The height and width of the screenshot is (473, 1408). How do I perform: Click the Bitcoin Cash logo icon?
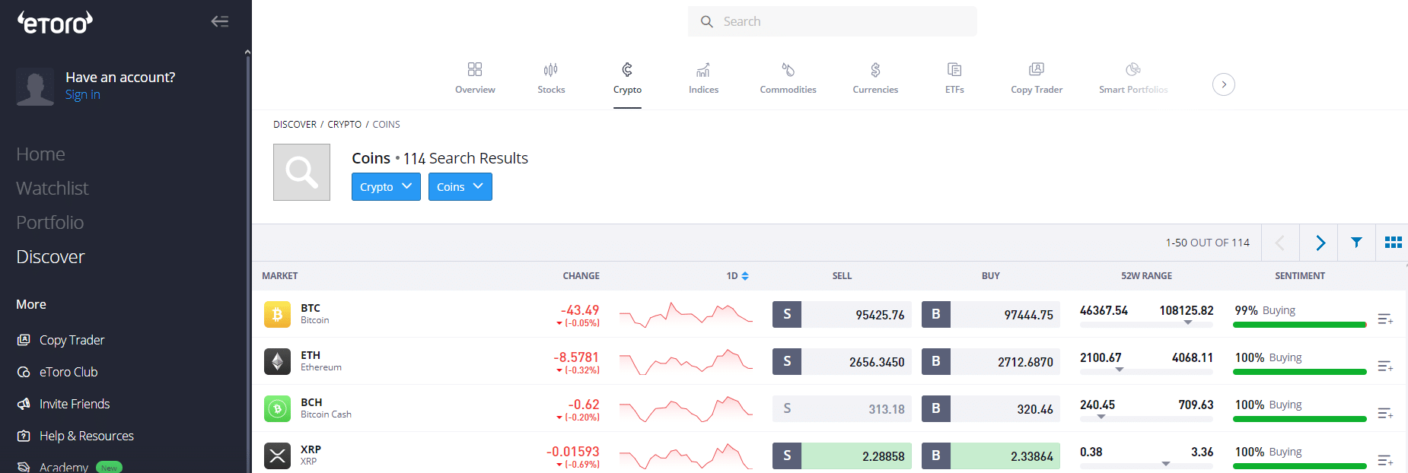coord(277,408)
